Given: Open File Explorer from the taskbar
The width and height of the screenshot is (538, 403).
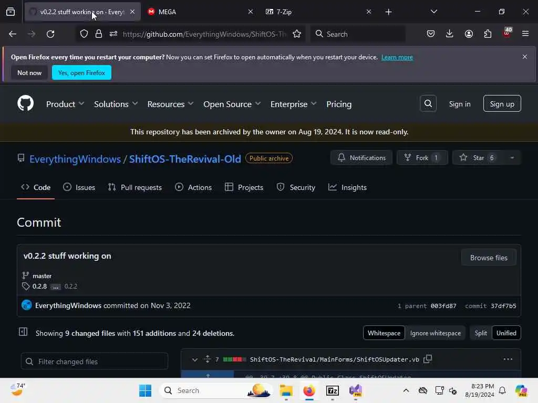Looking at the screenshot, I should [x=286, y=390].
